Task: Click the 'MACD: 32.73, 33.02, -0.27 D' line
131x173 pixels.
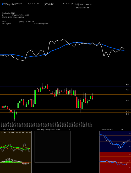Action: pyautogui.click(x=13, y=17)
